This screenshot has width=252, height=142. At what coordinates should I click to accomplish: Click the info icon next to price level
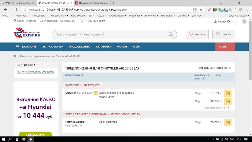coord(230,68)
